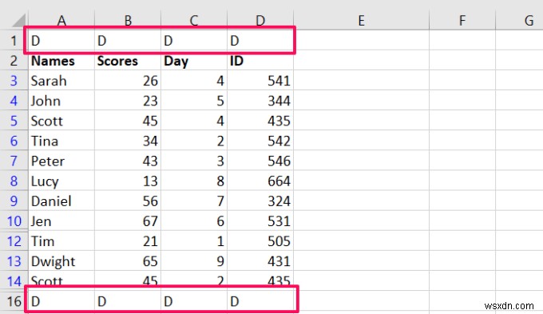This screenshot has height=314, width=543.
Task: Select the cell containing Daniel
Action: (x=61, y=201)
